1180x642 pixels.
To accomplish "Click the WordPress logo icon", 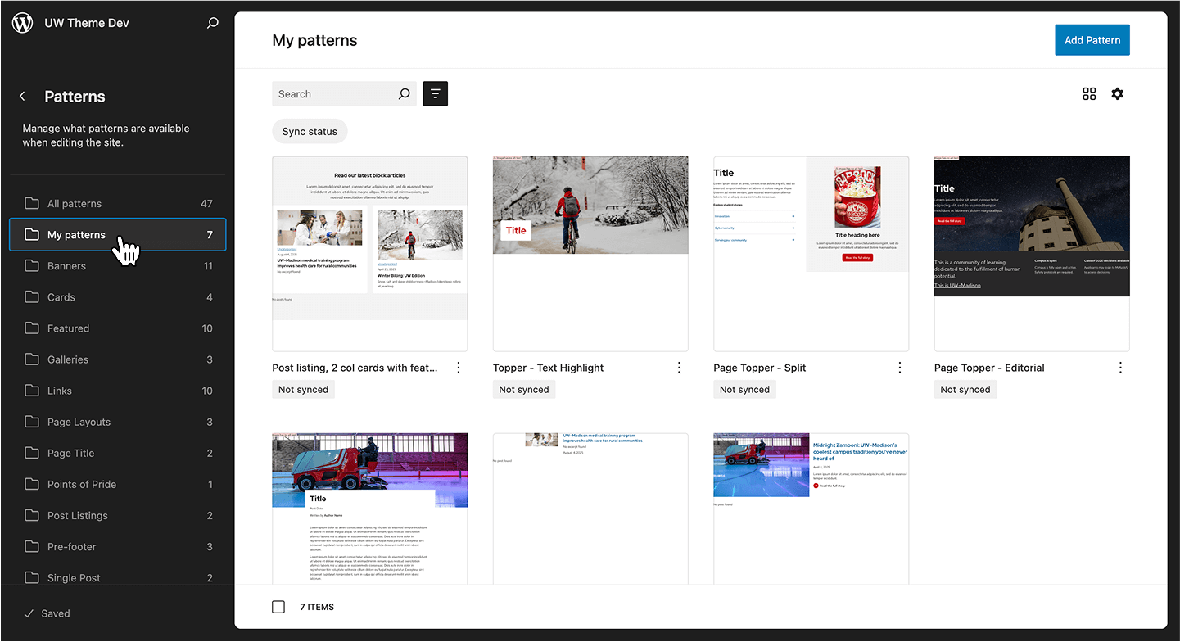I will pyautogui.click(x=23, y=23).
